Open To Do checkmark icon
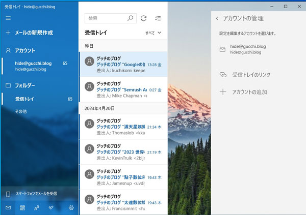This screenshot has height=215, width=306. pos(51,207)
